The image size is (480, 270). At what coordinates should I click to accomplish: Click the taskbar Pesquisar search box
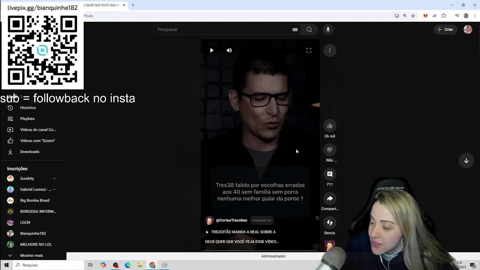click(x=49, y=265)
